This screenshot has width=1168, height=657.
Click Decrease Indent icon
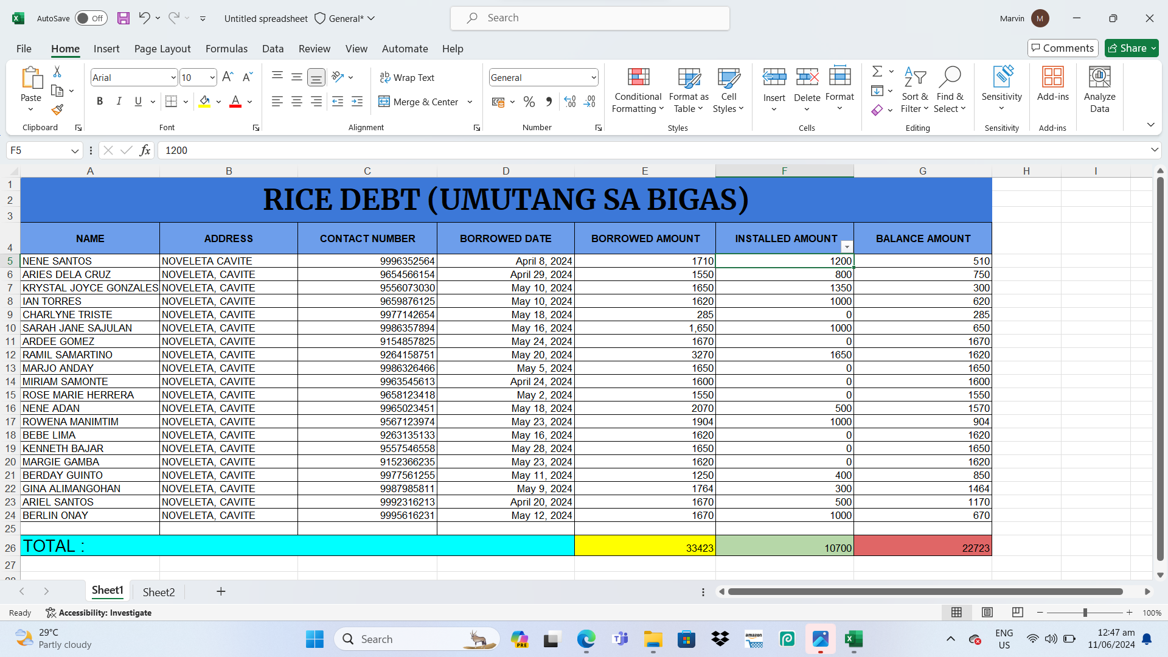338,102
